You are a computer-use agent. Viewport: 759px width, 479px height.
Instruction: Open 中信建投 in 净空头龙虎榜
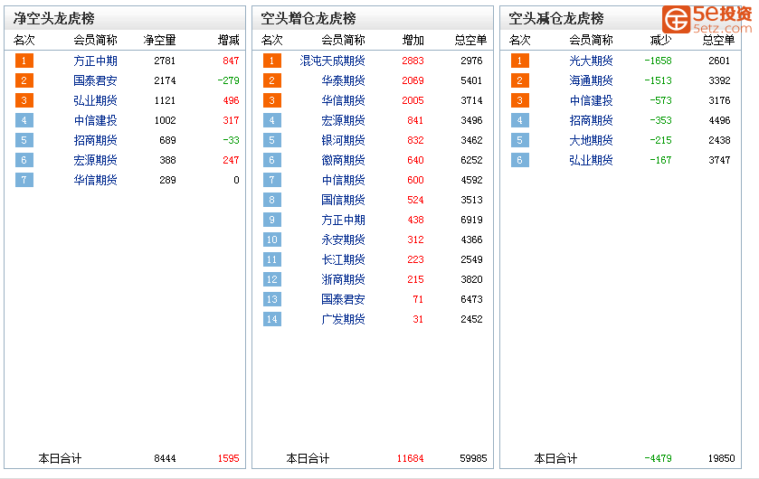click(95, 120)
